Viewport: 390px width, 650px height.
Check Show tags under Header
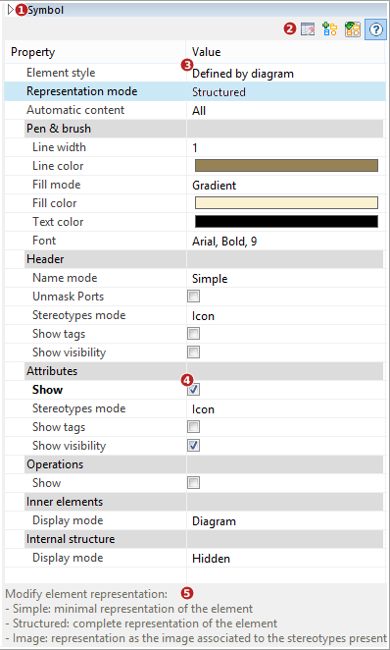(194, 334)
